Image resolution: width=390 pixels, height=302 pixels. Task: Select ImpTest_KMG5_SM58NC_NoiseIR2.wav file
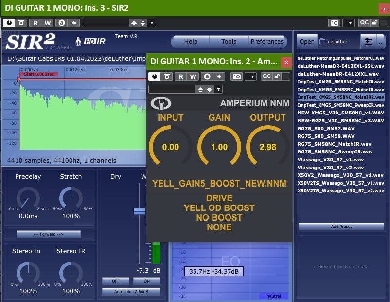(340, 97)
